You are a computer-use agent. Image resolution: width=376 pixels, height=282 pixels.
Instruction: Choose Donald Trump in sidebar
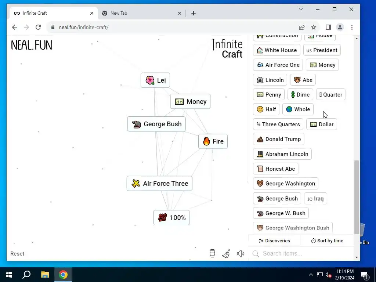[x=279, y=139]
